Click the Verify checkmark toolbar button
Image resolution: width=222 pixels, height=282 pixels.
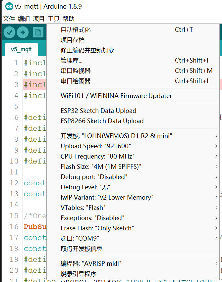(x=9, y=32)
